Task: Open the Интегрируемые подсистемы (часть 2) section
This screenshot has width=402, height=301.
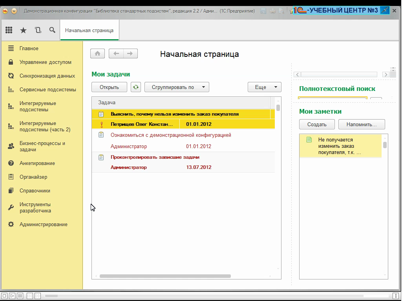Action: click(45, 127)
